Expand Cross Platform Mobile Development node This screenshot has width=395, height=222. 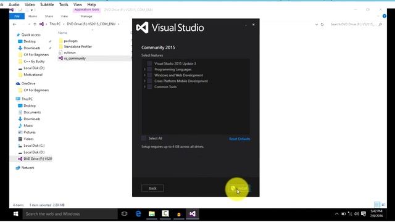point(144,81)
